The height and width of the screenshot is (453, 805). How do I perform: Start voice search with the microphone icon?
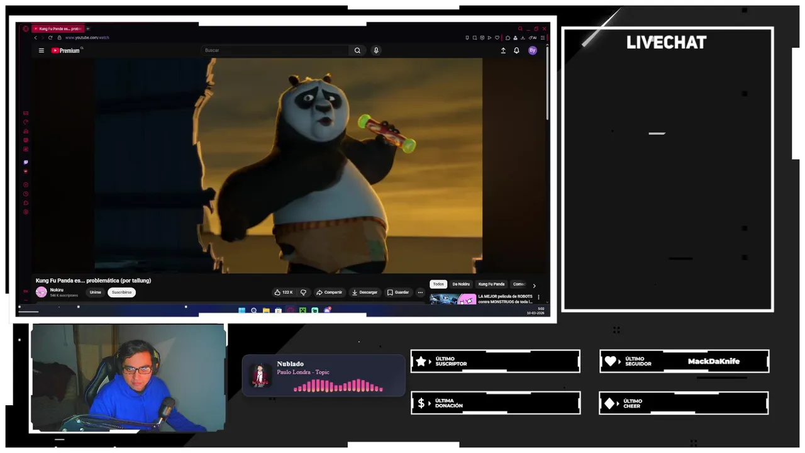(376, 50)
